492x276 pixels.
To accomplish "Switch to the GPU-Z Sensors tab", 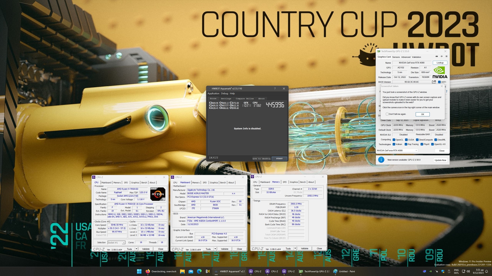I will pyautogui.click(x=396, y=57).
